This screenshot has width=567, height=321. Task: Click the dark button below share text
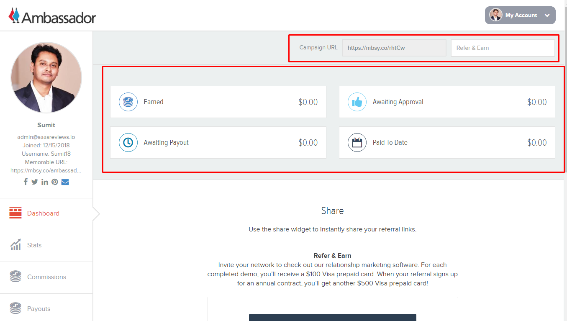(333, 317)
